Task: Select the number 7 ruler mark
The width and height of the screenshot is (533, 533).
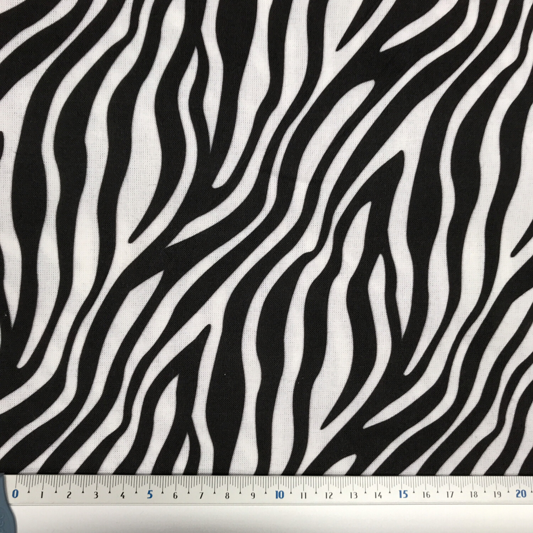Action: (x=201, y=495)
